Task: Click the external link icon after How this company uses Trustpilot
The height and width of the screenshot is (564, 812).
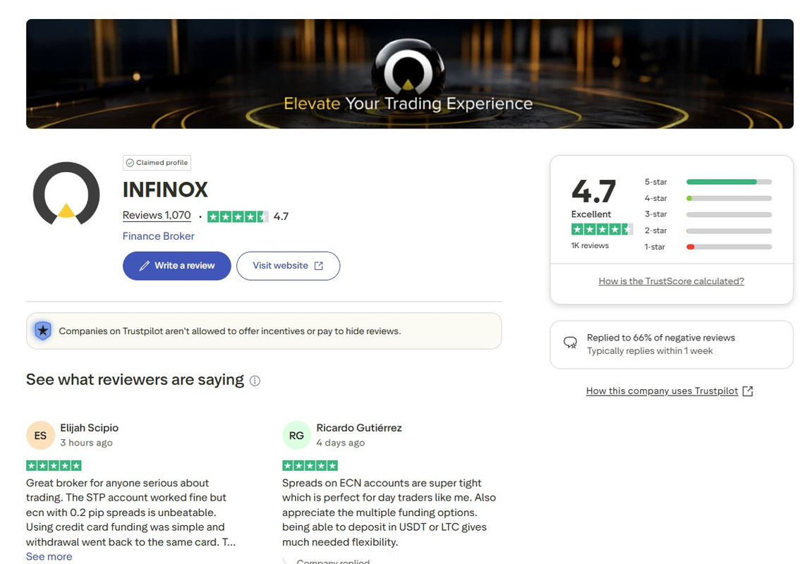Action: [748, 391]
